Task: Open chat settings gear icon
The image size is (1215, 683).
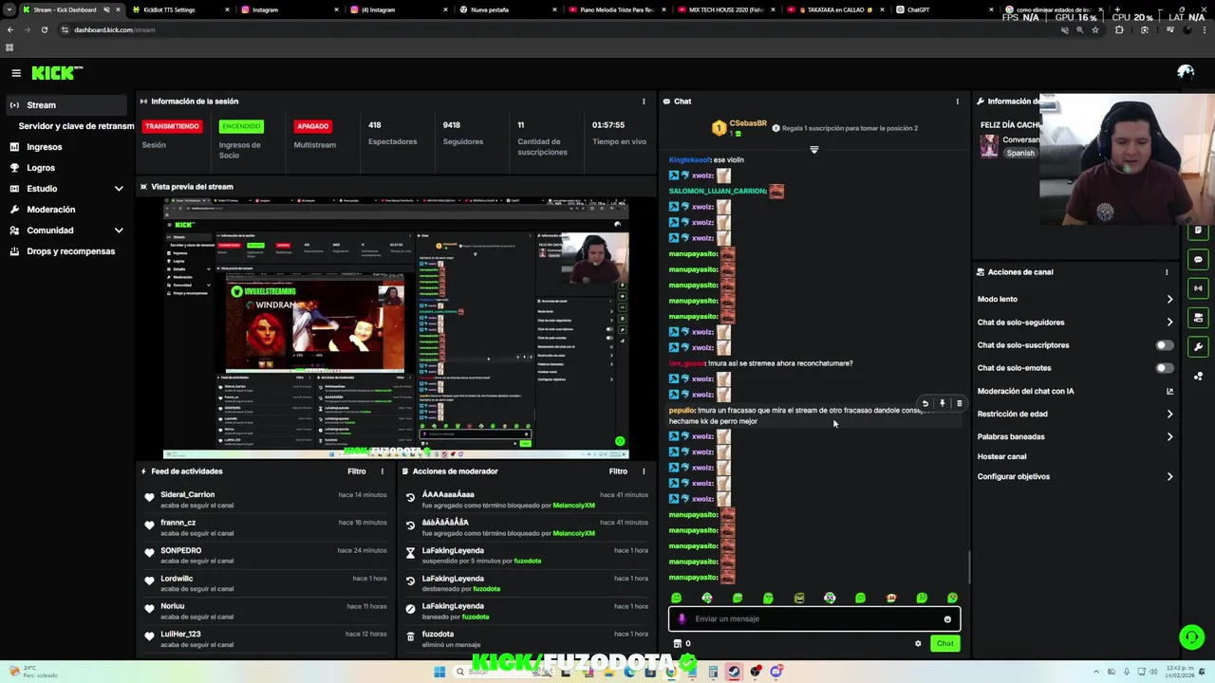Action: pyautogui.click(x=918, y=643)
